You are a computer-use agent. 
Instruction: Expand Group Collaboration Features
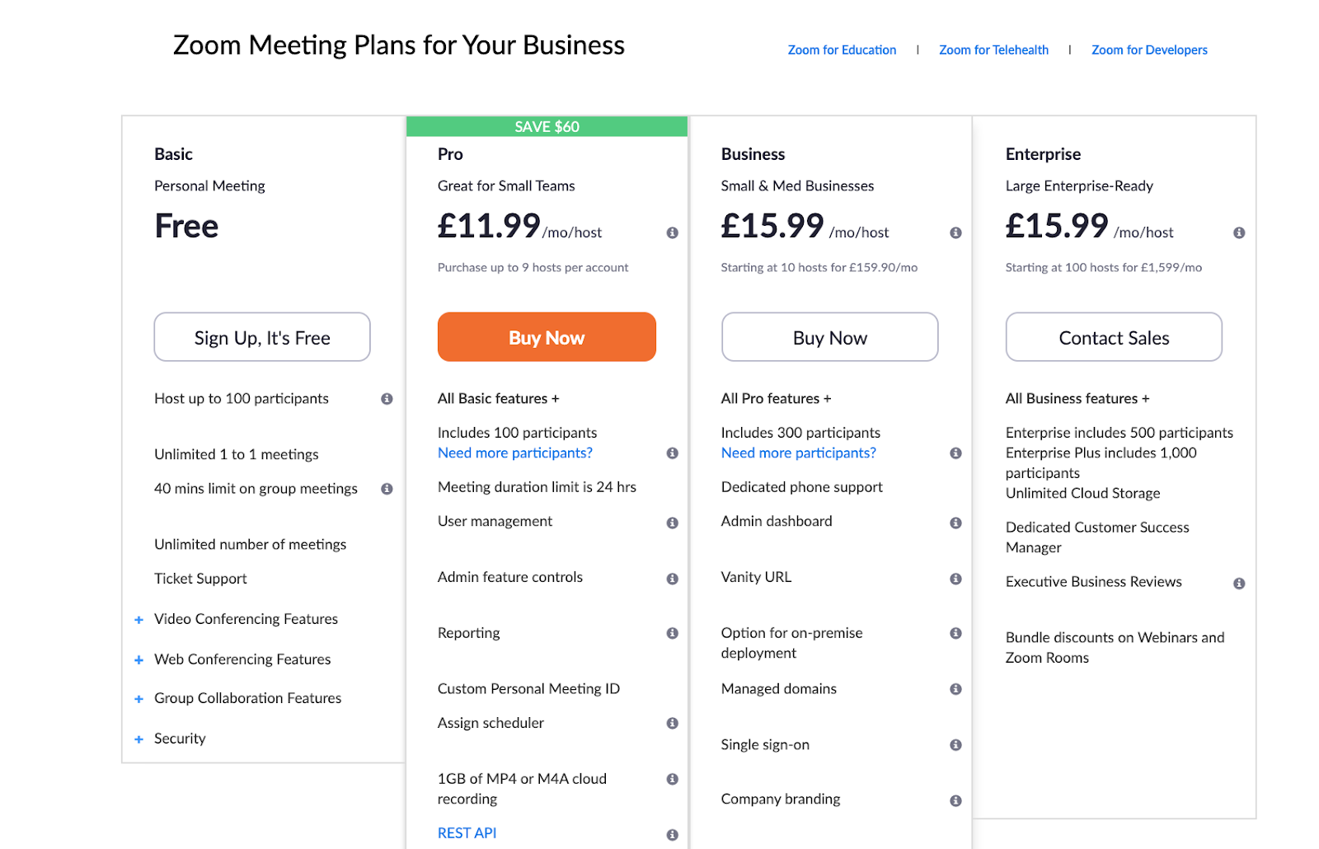[138, 699]
